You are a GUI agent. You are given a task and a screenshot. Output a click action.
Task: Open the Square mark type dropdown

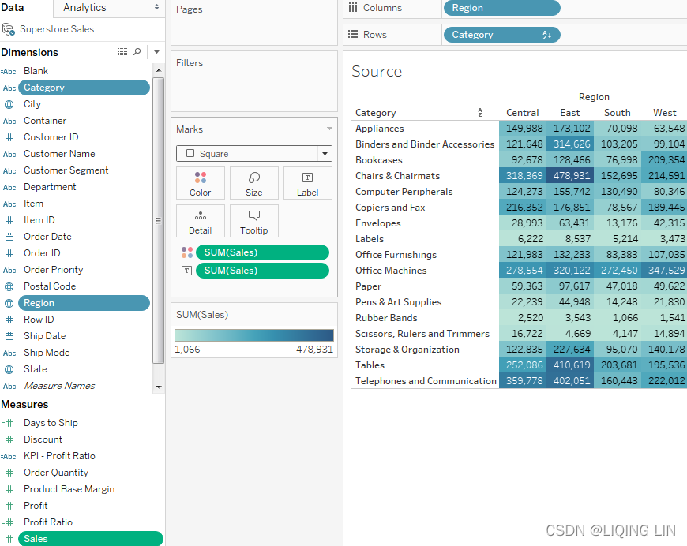pyautogui.click(x=325, y=154)
